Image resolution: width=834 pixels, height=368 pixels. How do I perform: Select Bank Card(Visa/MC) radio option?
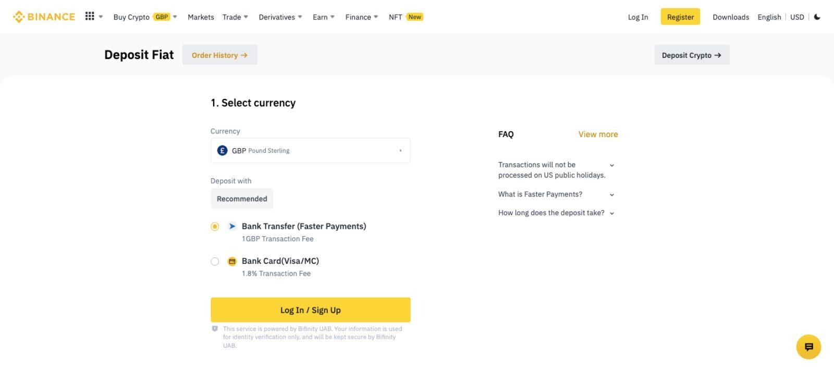point(215,261)
